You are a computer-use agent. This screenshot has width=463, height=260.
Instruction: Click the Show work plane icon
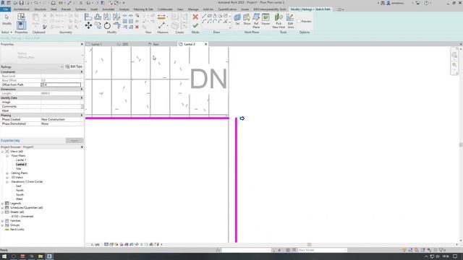pos(247,19)
